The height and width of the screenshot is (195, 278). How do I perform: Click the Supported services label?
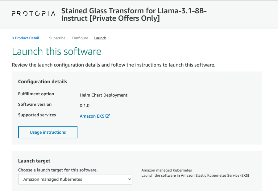37,115
